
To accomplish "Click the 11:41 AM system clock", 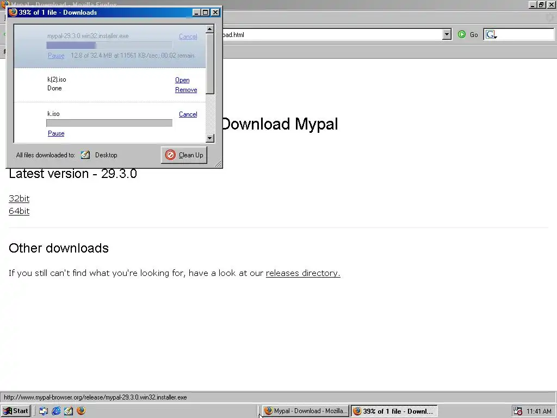I will click(x=539, y=411).
